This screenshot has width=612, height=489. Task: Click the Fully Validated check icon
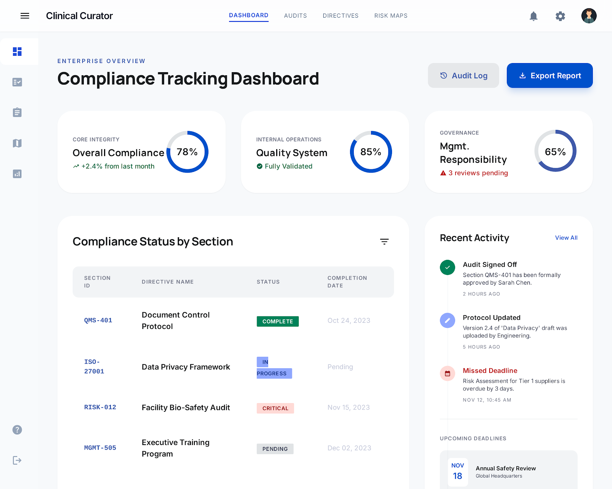point(259,166)
